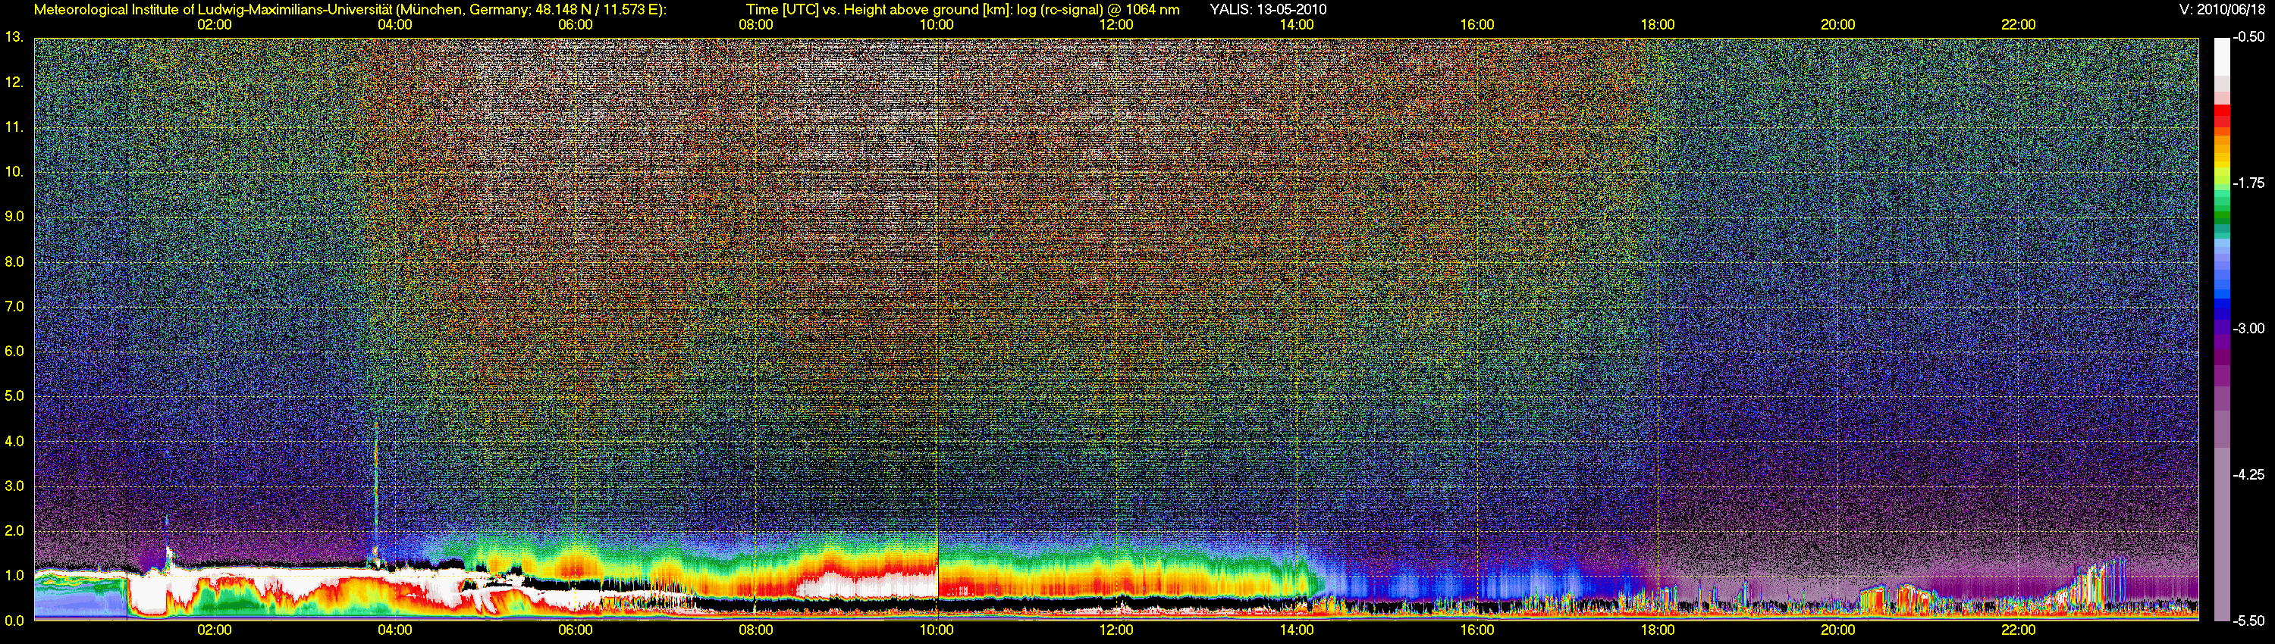Click the 8.0 km height axis label

[x=14, y=261]
